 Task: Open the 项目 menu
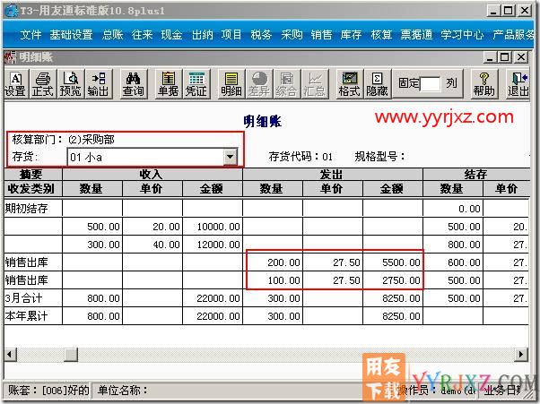pyautogui.click(x=231, y=35)
